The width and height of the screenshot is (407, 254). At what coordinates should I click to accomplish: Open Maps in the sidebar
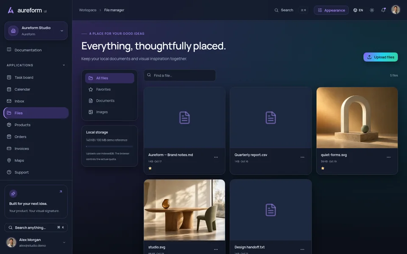click(x=36, y=160)
